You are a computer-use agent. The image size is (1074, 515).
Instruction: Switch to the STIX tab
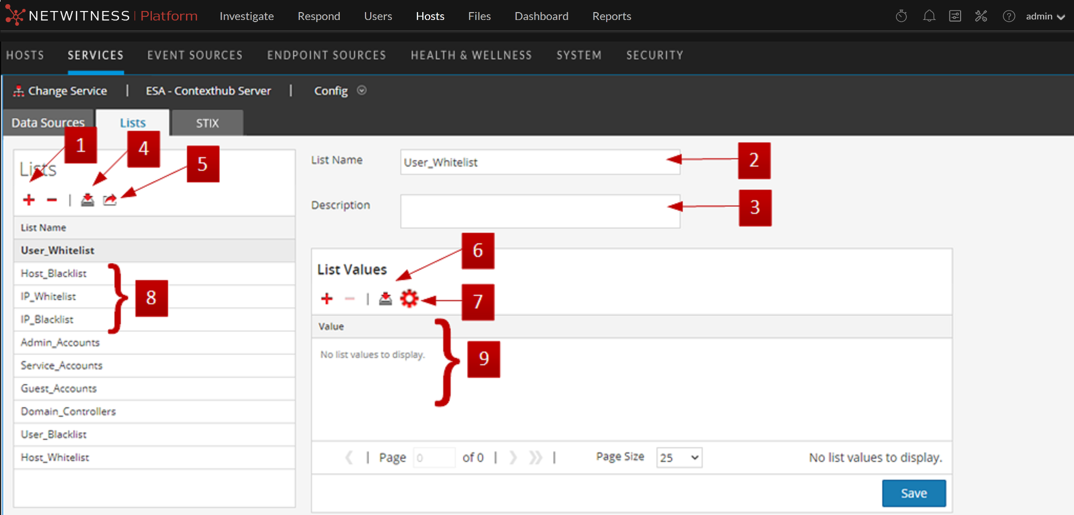pos(207,123)
